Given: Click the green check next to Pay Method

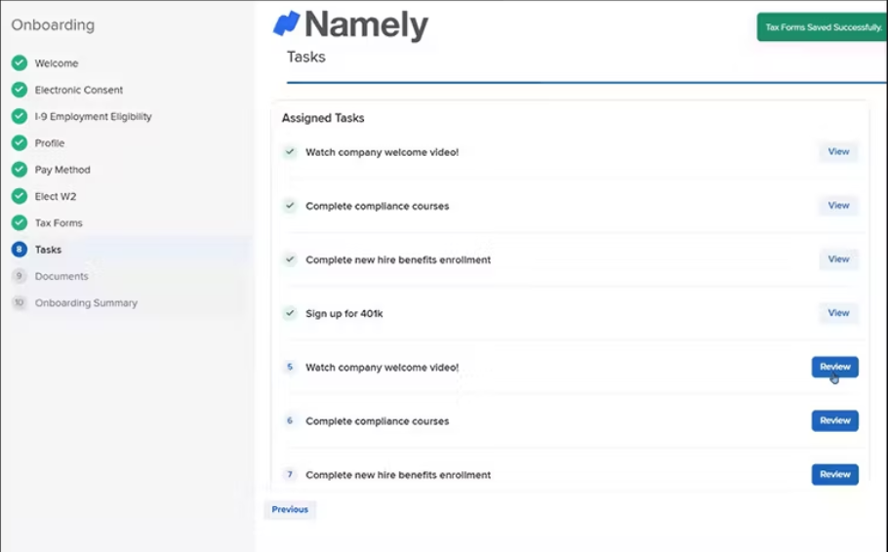Looking at the screenshot, I should 20,170.
